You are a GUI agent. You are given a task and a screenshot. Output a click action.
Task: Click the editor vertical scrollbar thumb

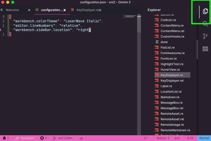(139, 23)
